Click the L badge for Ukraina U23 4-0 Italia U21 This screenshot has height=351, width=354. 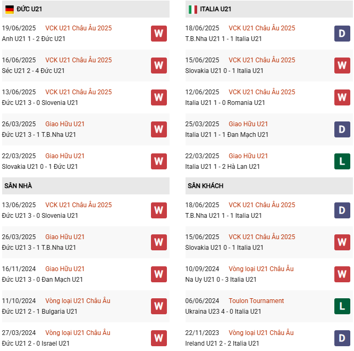pos(342,306)
